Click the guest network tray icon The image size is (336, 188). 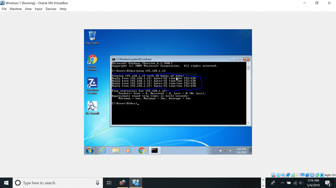pyautogui.click(x=226, y=151)
